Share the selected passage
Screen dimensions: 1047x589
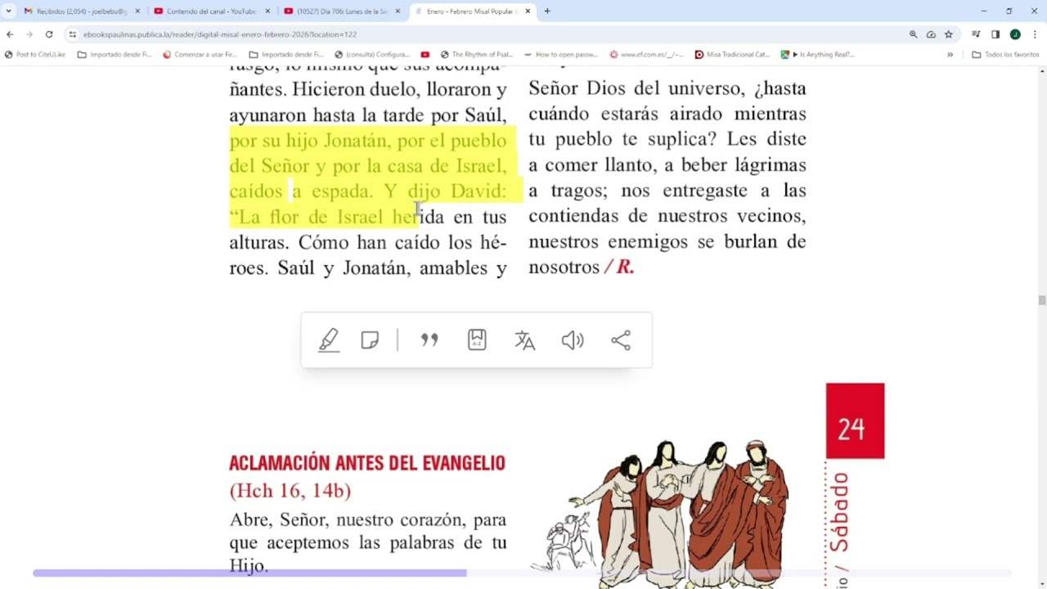[621, 340]
